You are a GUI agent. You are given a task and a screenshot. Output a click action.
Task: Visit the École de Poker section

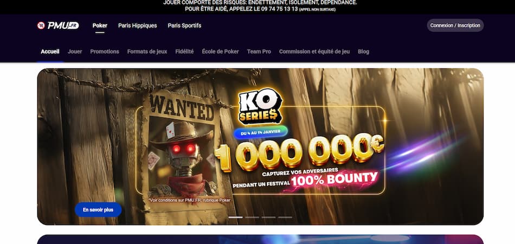pos(221,52)
